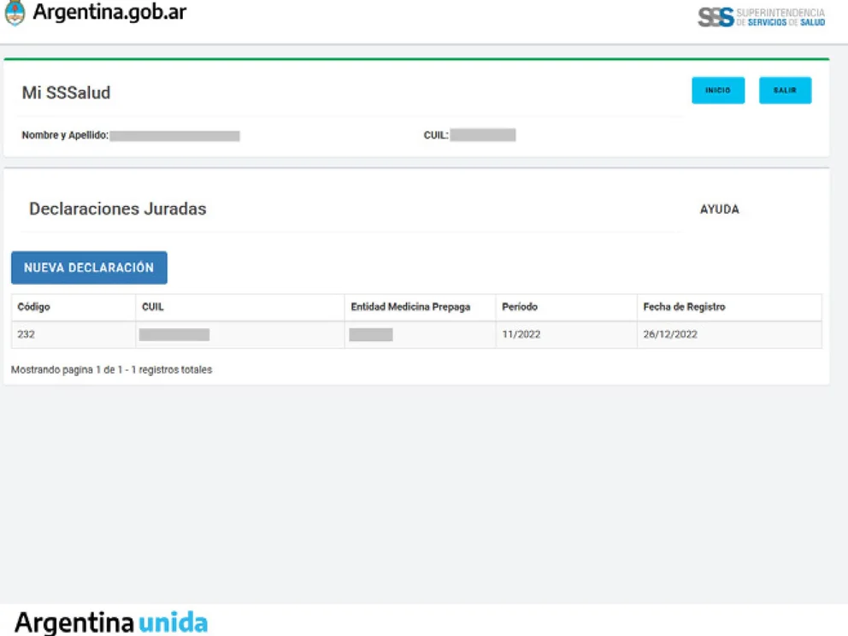Start a NUEVA DECLARACIÓN
848x636 pixels.
coord(88,268)
